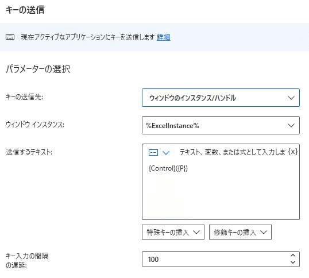
Task: Increase the key input delay value
Action: click(x=293, y=256)
